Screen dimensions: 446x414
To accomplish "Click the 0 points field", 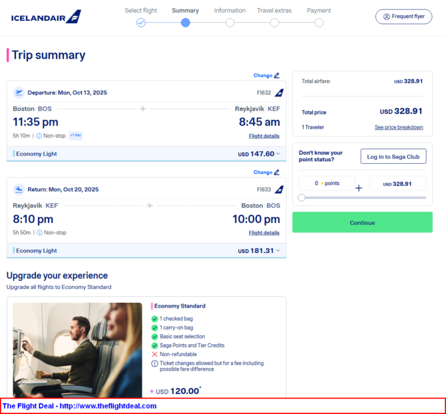I will (327, 184).
